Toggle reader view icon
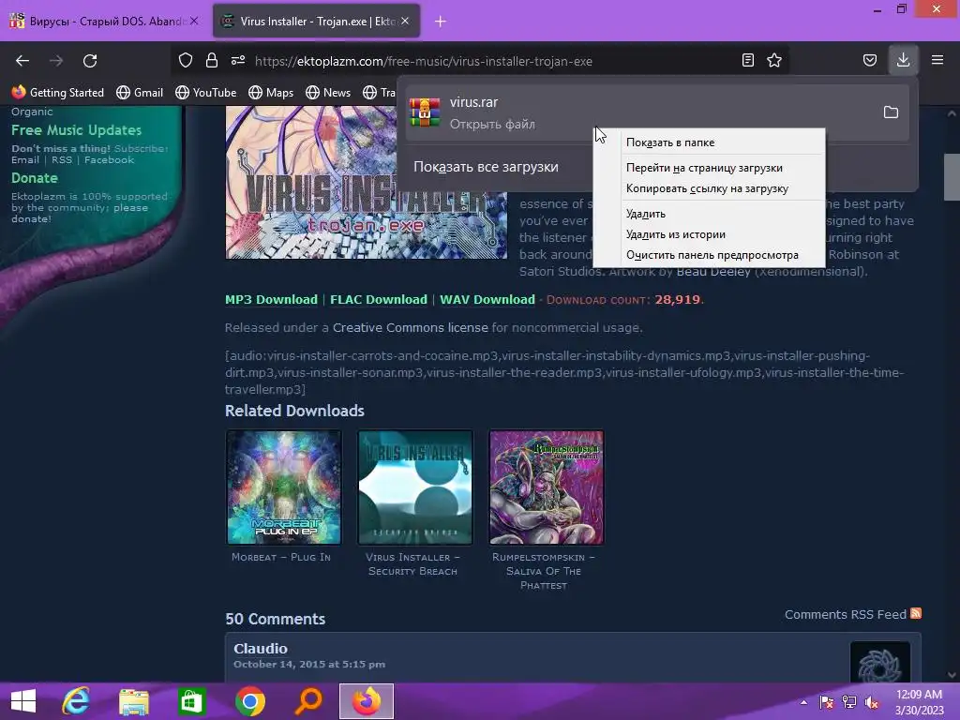The image size is (960, 720). tap(747, 60)
